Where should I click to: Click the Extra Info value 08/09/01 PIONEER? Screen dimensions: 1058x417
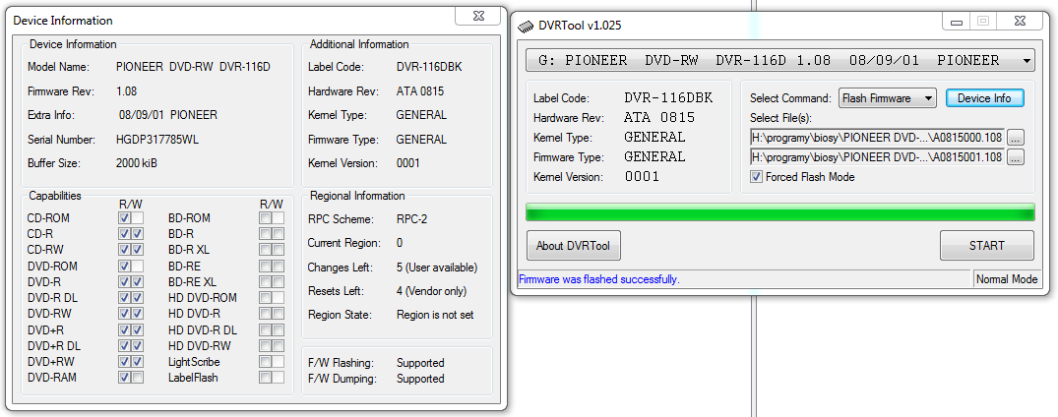click(x=168, y=115)
